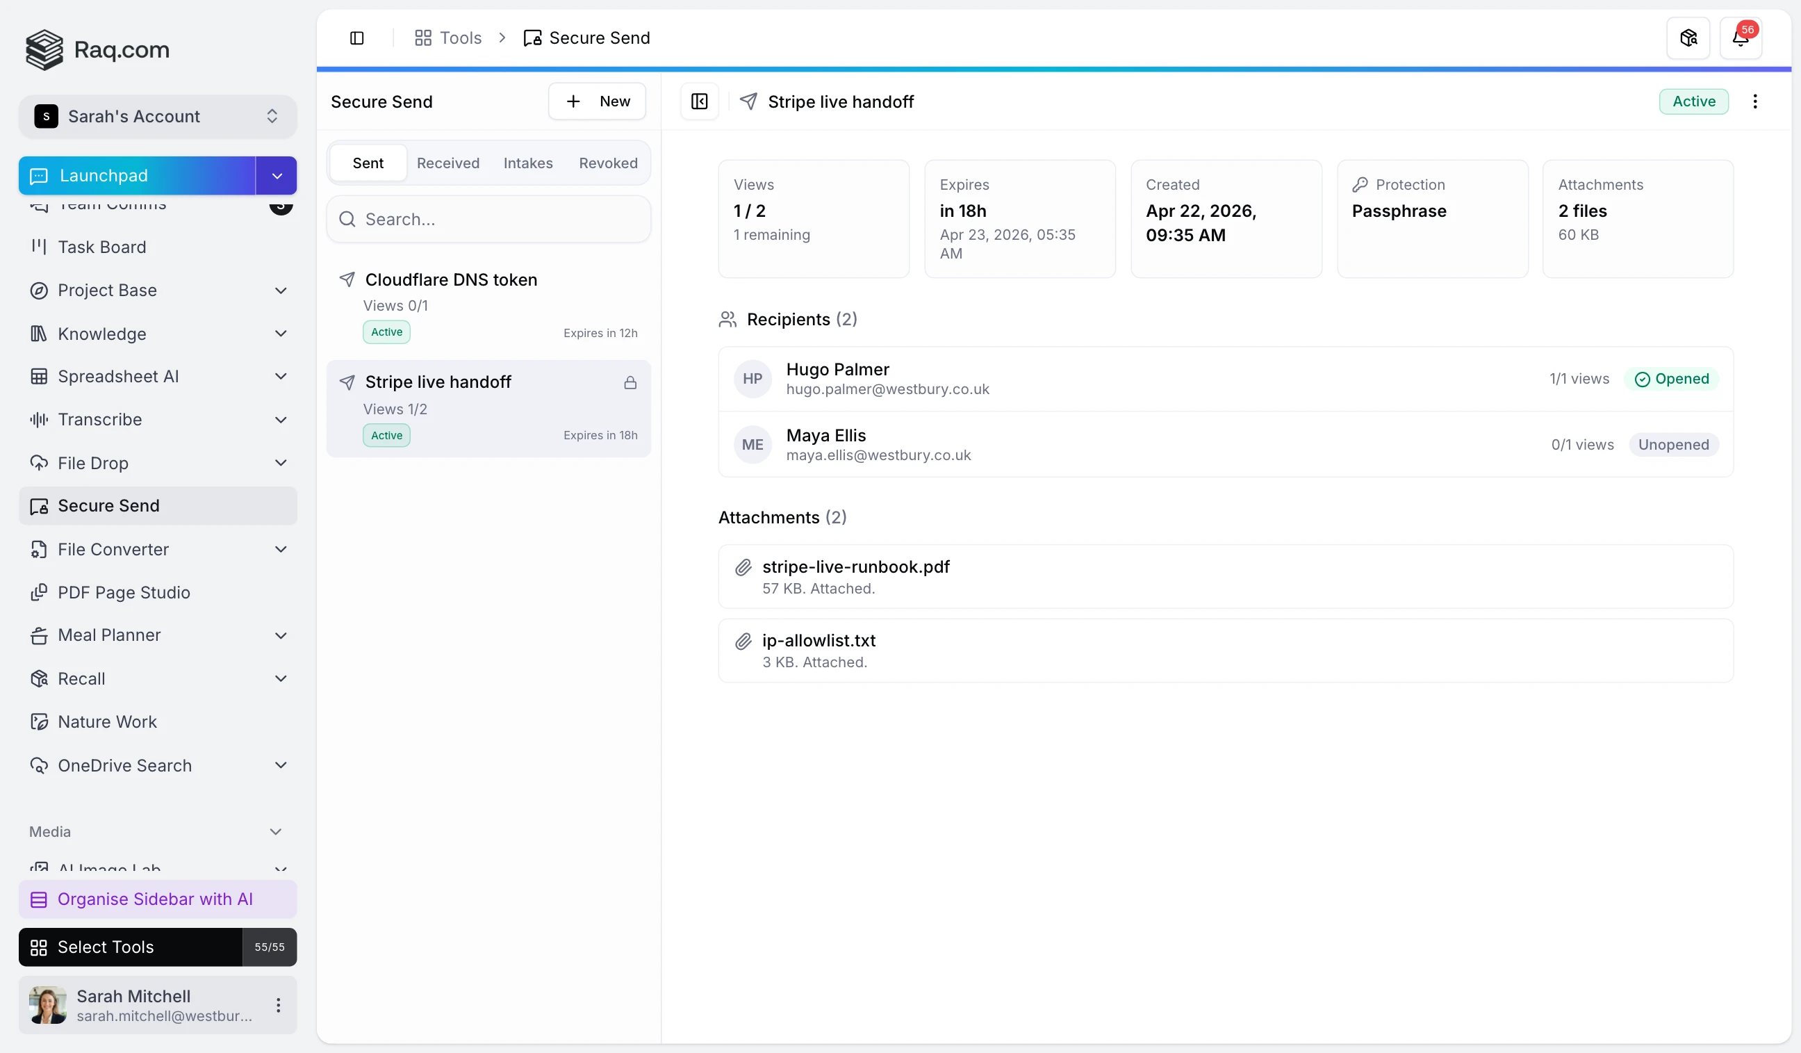Open Sarah Mitchell profile options menu

[278, 1005]
